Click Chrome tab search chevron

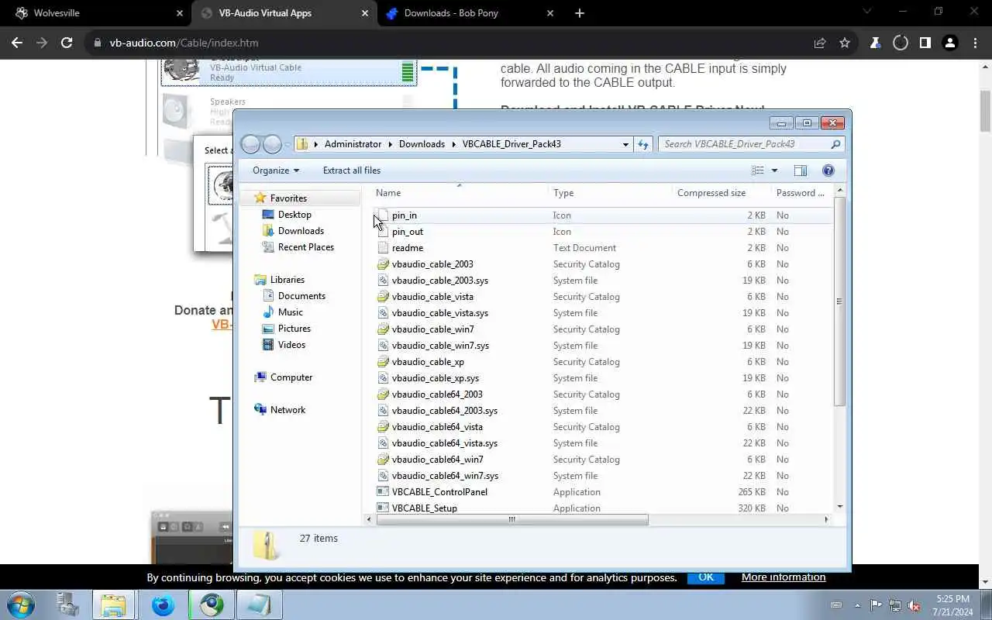866,12
